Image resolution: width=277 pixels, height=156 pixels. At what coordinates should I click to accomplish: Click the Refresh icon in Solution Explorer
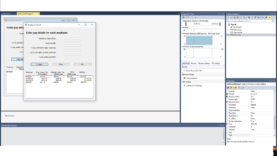[252, 17]
